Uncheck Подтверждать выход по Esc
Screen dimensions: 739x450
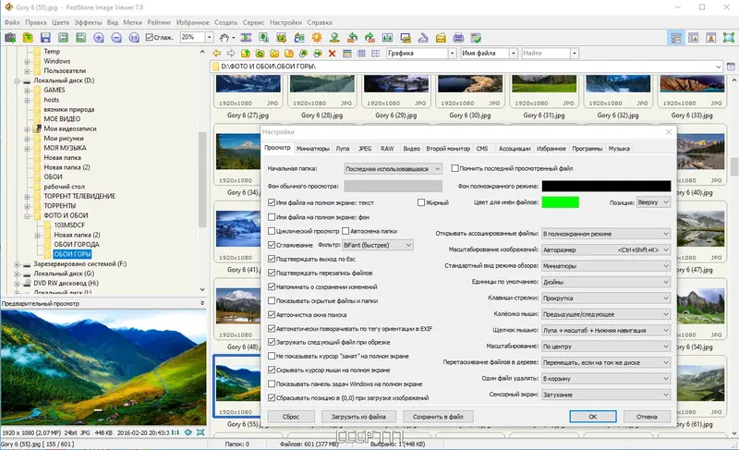272,258
